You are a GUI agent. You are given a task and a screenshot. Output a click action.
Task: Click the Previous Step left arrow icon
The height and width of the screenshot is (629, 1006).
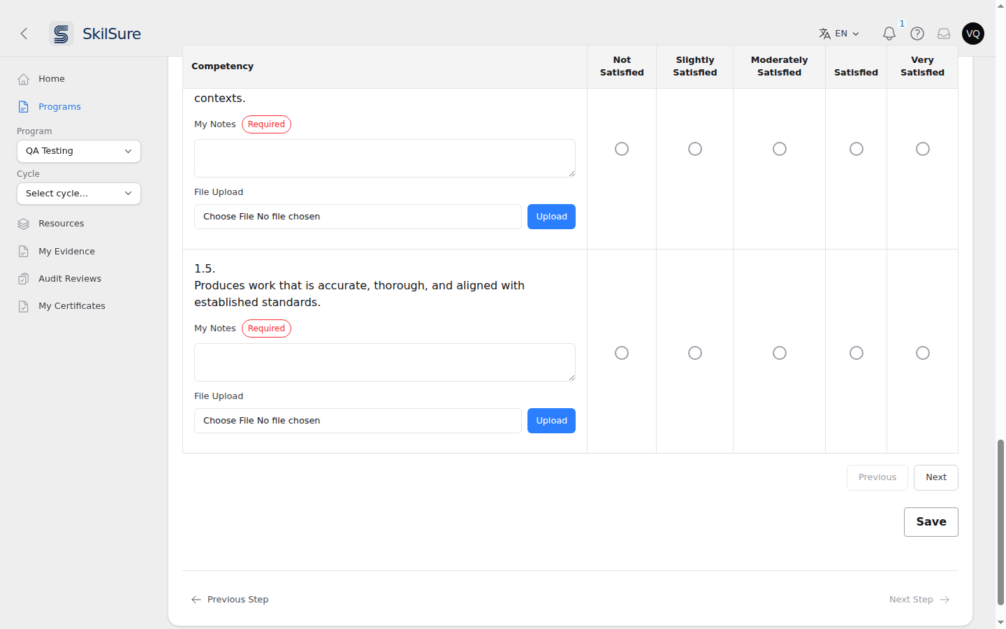click(x=196, y=600)
